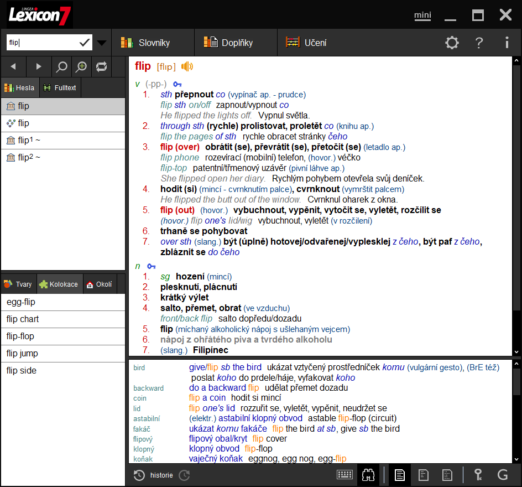Toggle the binoculars search icon
The height and width of the screenshot is (487, 522).
(368, 475)
